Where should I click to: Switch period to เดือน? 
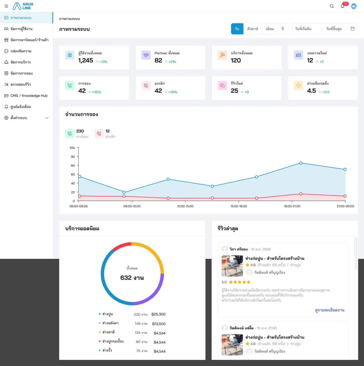(x=270, y=29)
